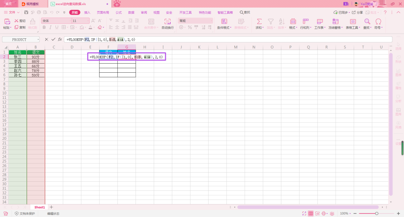
Task: Open the PRODUCT name box dropdown
Action: 38,40
